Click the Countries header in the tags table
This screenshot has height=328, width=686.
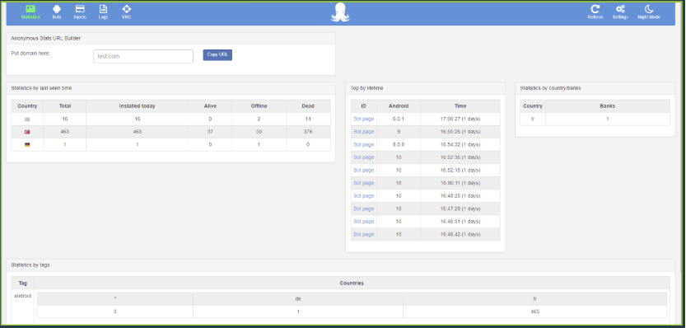point(352,283)
